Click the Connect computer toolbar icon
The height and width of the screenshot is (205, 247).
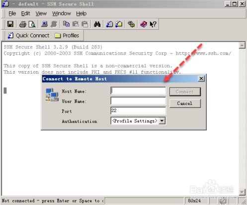coord(44,24)
